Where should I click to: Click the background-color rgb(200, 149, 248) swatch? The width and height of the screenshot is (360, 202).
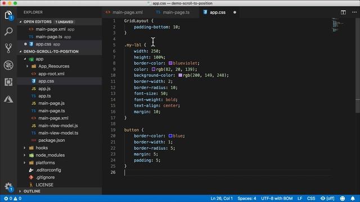[x=180, y=75]
